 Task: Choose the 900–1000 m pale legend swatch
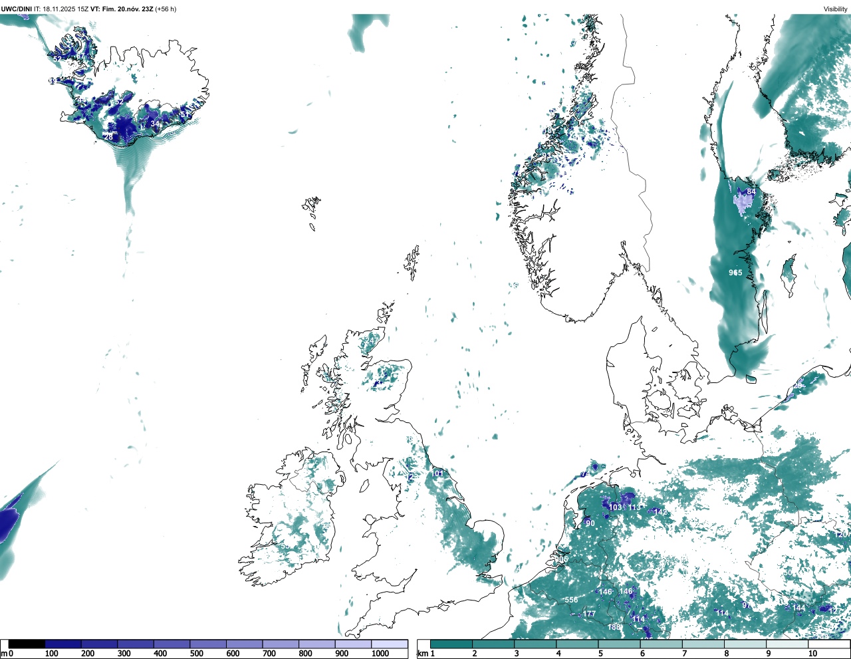pos(353,644)
